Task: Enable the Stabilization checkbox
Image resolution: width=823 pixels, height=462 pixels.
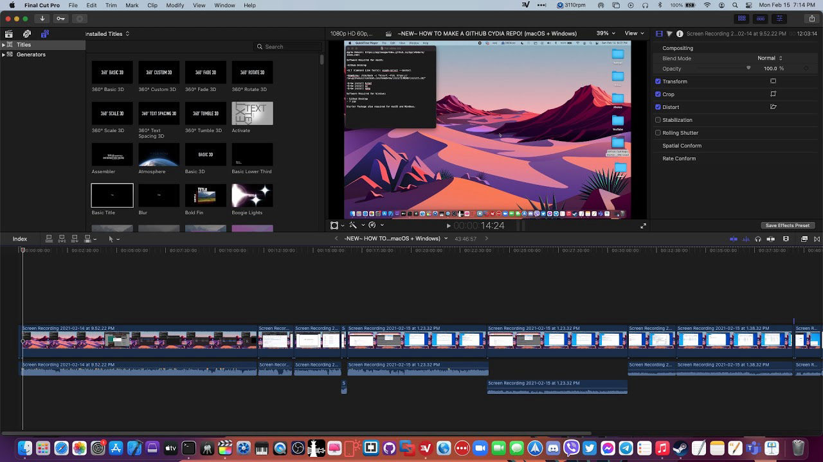Action: (658, 120)
